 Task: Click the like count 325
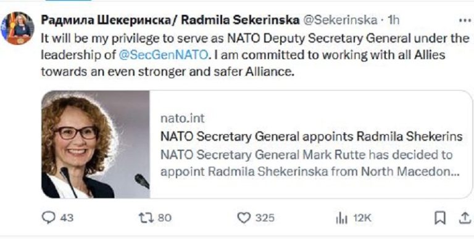tap(265, 218)
